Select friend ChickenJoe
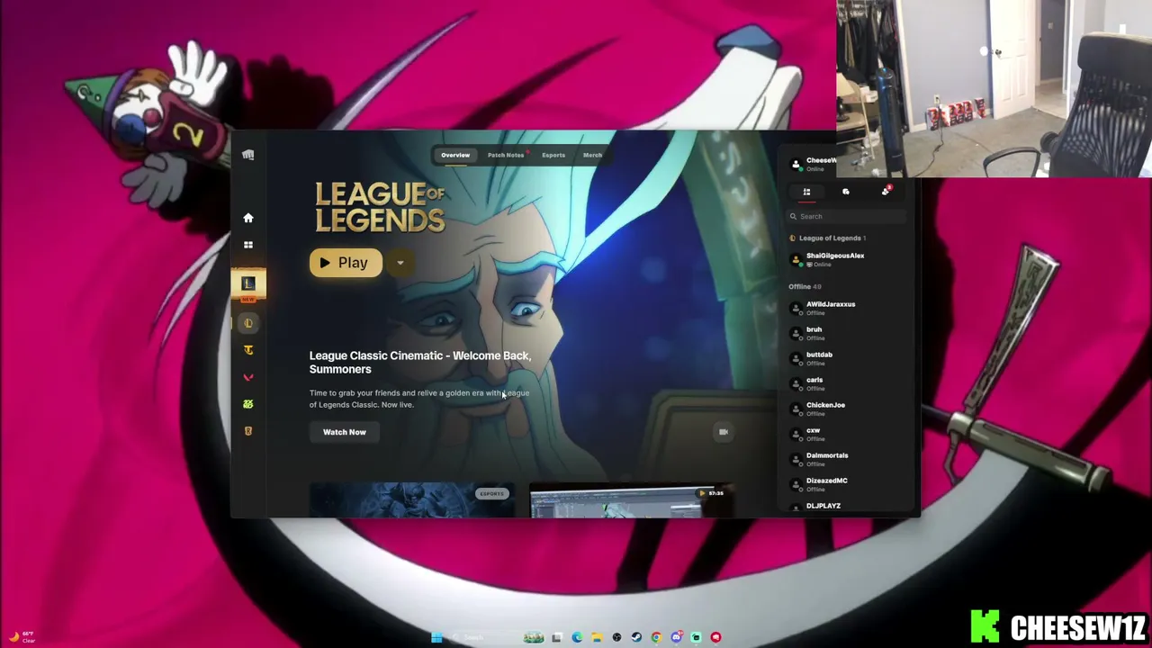The height and width of the screenshot is (648, 1152). coord(848,409)
